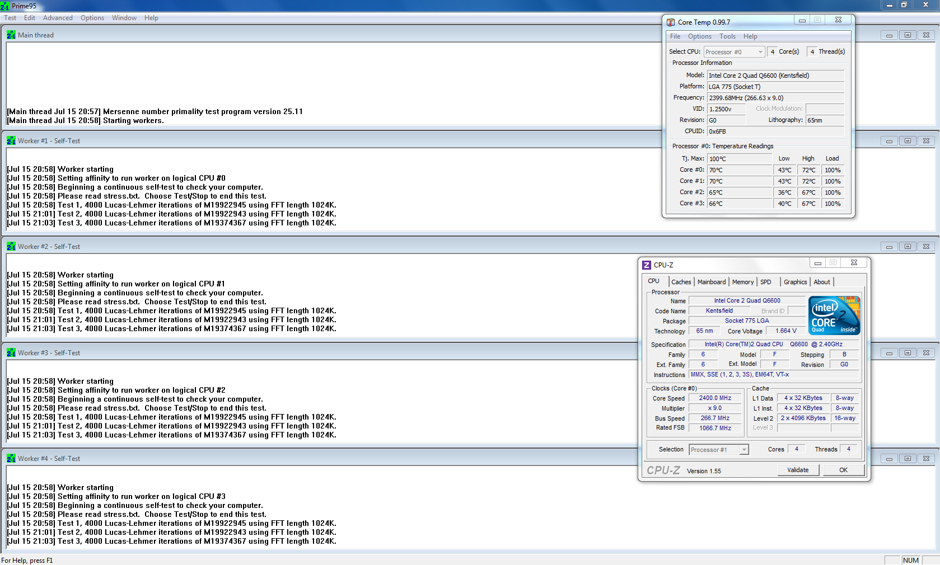Click the Worker #1 Self-Test window icon
The width and height of the screenshot is (940, 565).
click(x=11, y=141)
